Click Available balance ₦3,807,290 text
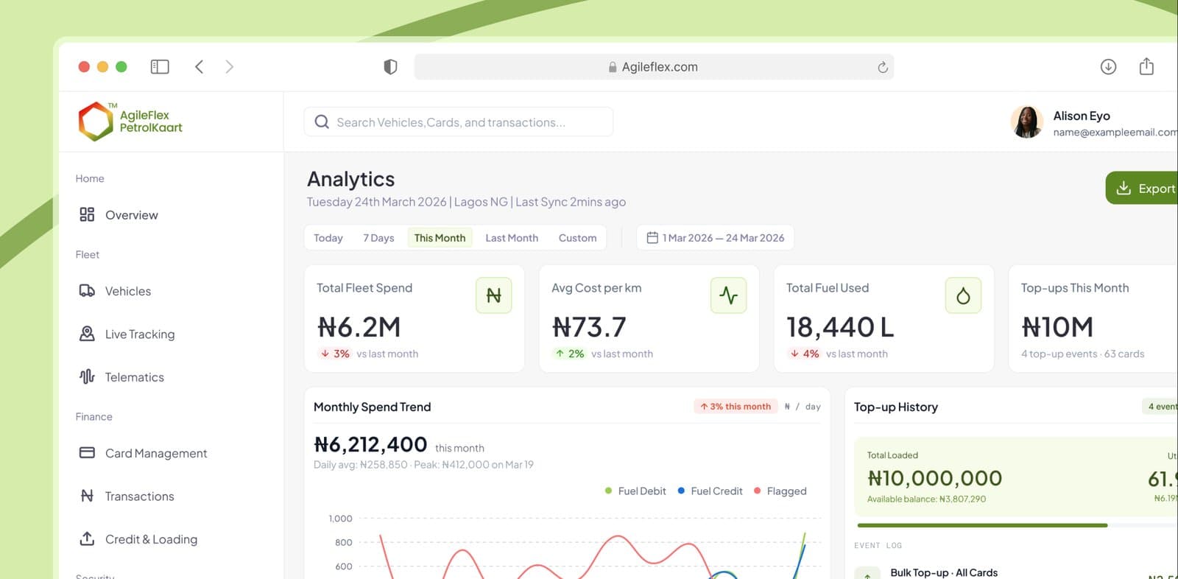This screenshot has width=1178, height=579. point(926,499)
